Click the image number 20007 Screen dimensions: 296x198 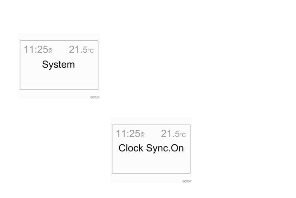(x=187, y=182)
